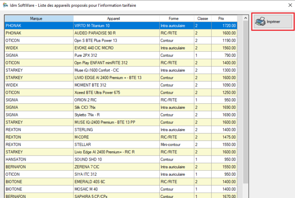Click the 1720.00 price cell
Screen dimensions: 295x198
click(x=224, y=26)
